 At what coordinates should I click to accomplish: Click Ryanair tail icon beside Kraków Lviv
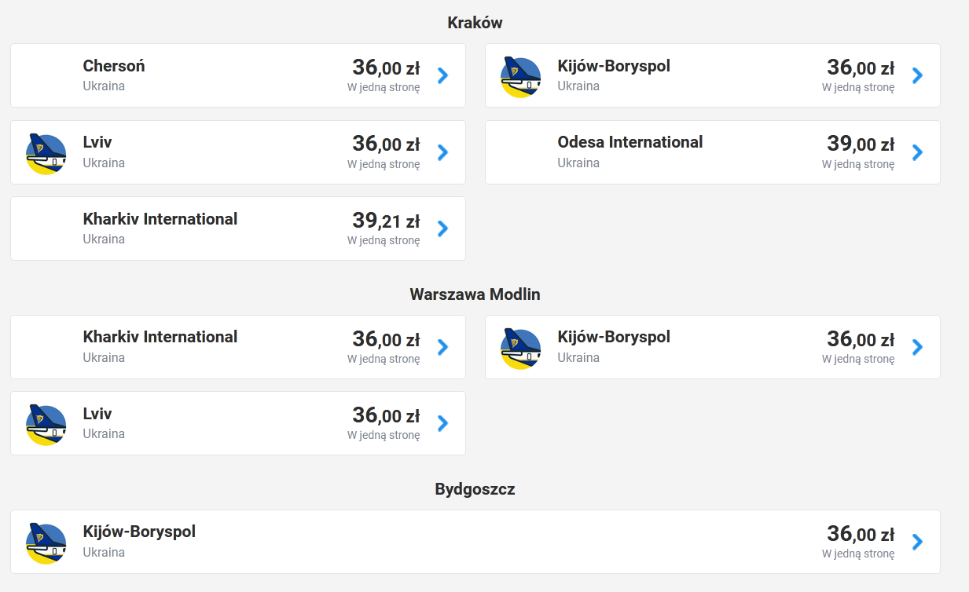tap(46, 153)
